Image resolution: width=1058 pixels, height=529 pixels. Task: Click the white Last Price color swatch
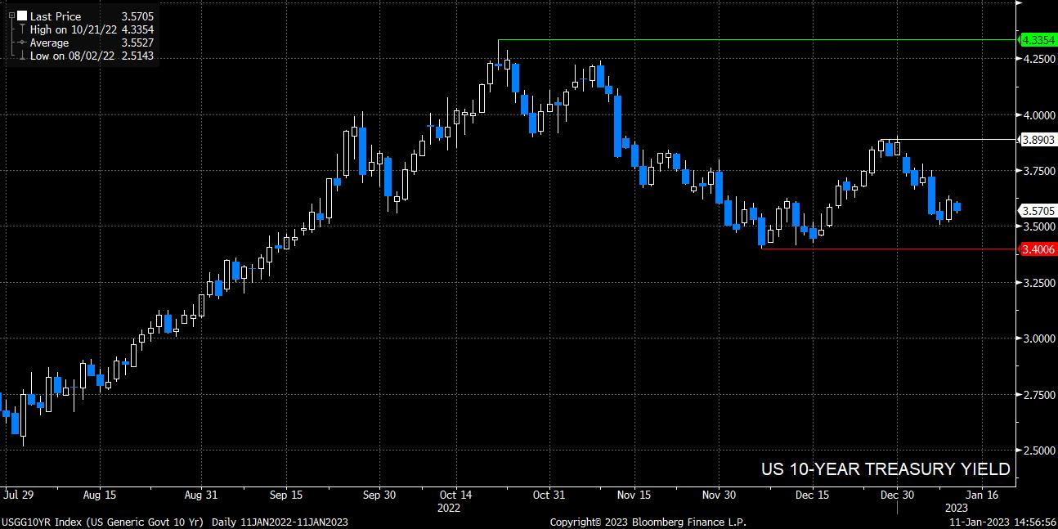tap(22, 16)
